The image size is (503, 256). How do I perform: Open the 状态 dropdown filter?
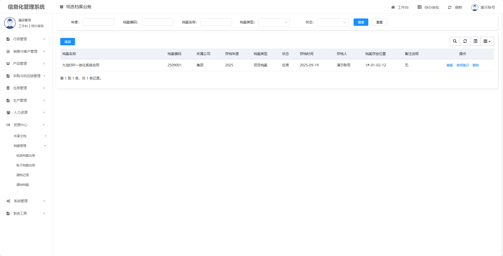[333, 22]
